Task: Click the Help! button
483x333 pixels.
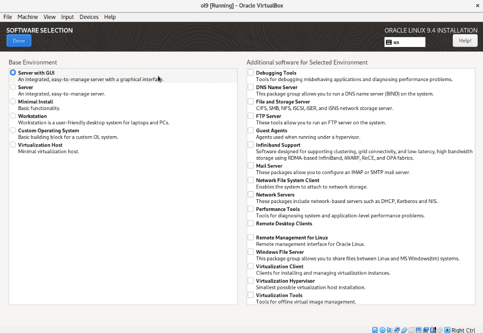Action: tap(465, 41)
